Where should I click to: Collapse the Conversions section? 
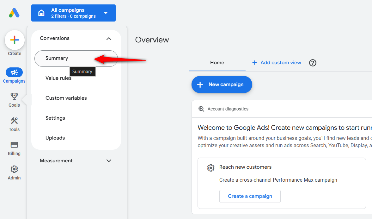[x=109, y=39]
